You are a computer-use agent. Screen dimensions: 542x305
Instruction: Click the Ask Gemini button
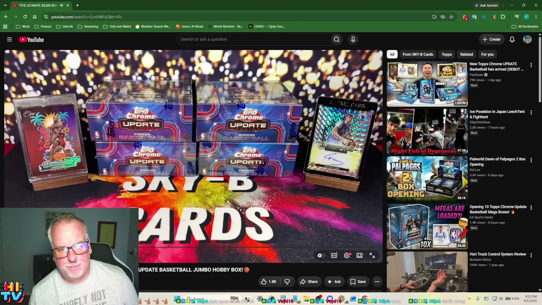[486, 6]
